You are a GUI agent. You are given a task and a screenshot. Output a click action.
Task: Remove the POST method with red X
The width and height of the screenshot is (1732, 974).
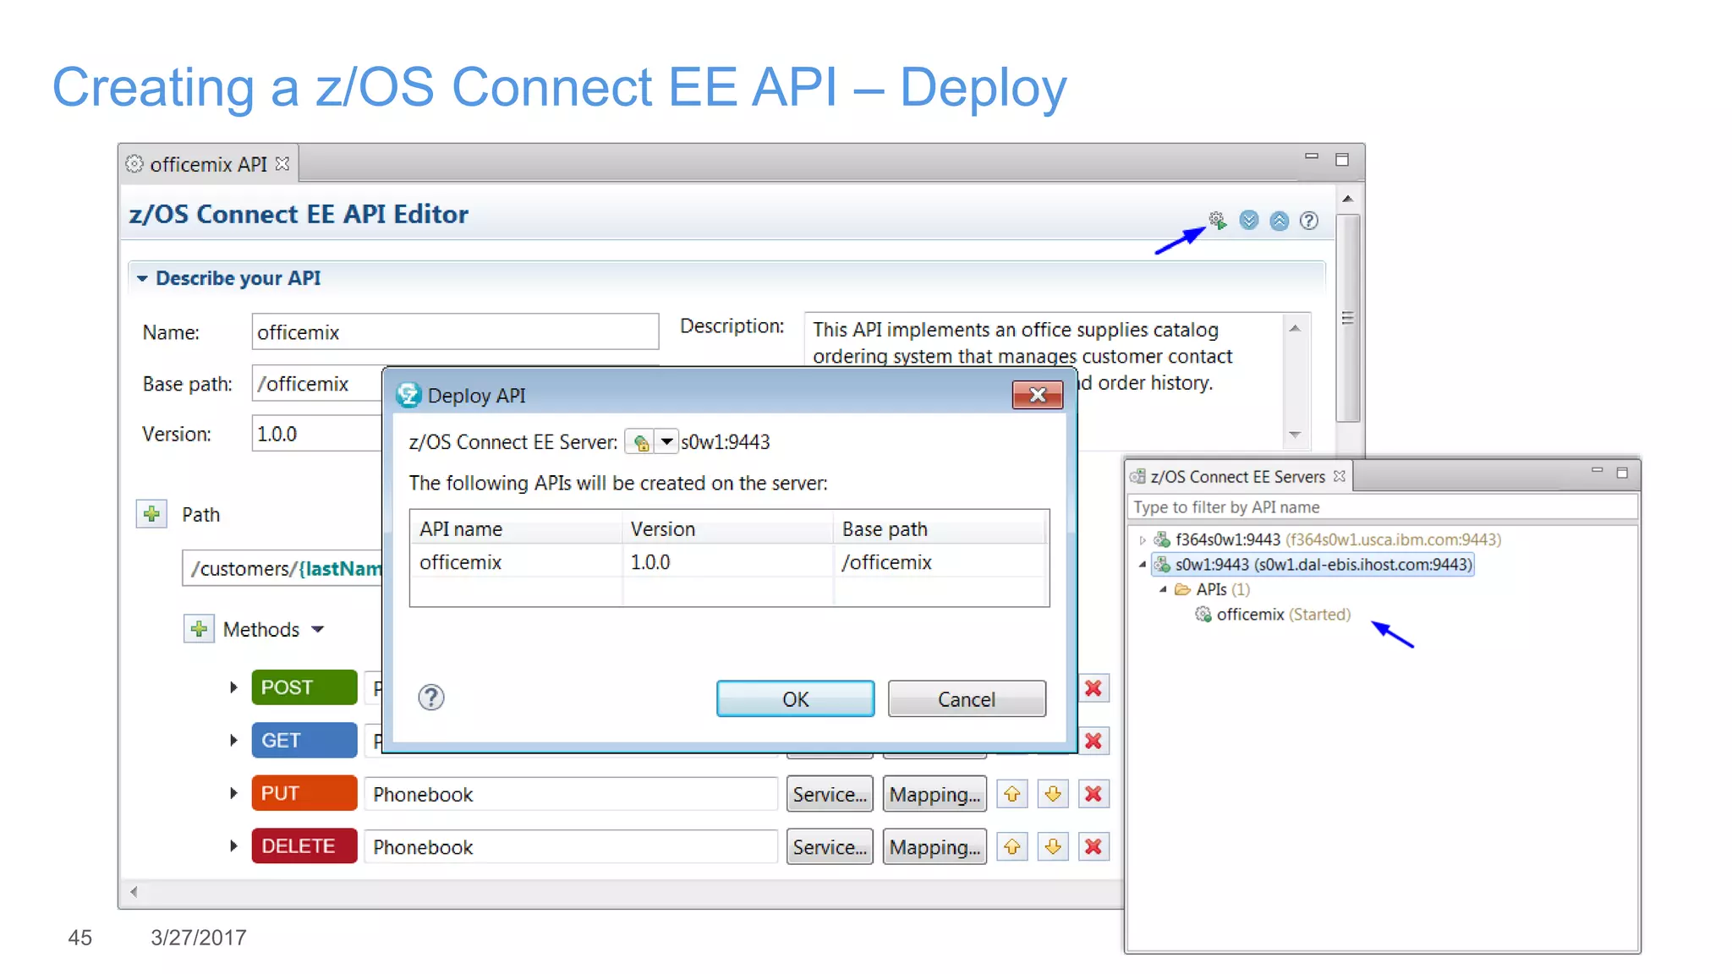(1093, 688)
